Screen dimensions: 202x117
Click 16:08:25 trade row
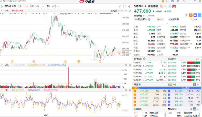[x=149, y=80]
